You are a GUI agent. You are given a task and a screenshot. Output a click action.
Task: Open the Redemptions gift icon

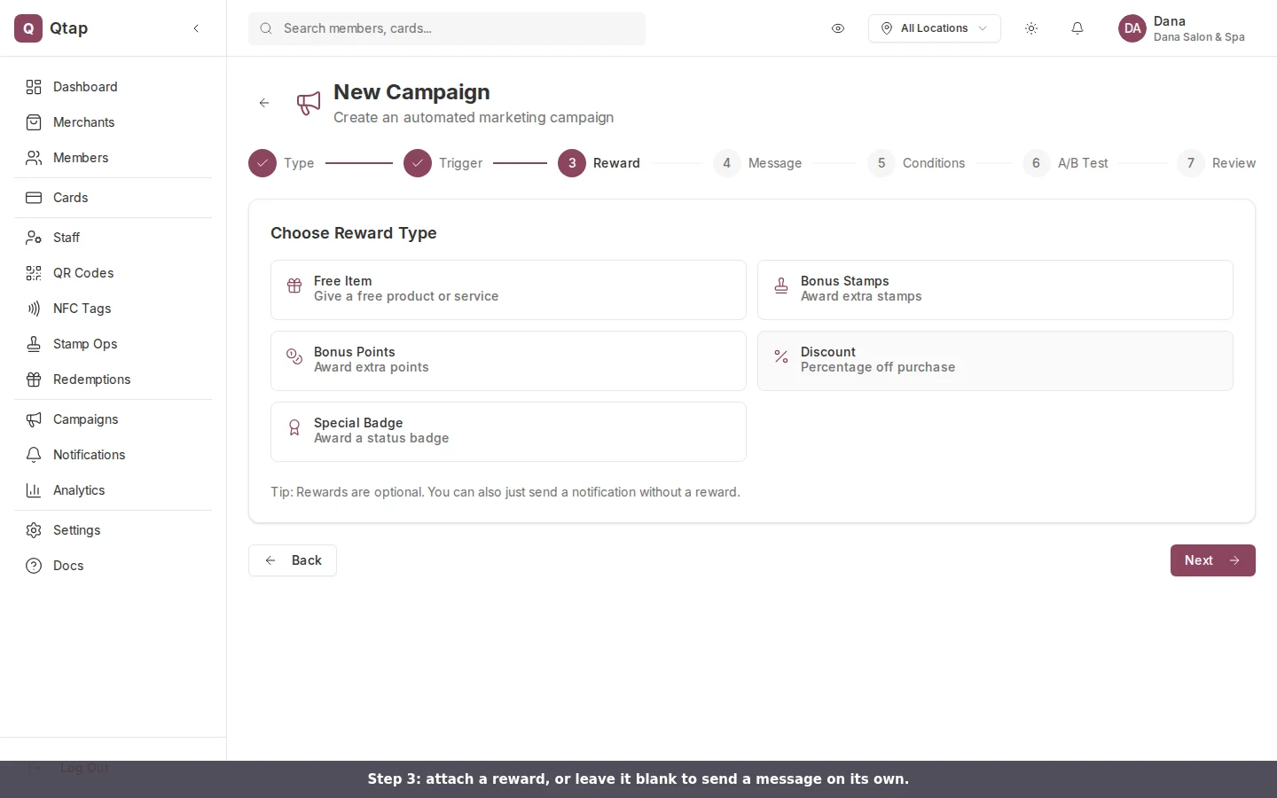34,379
